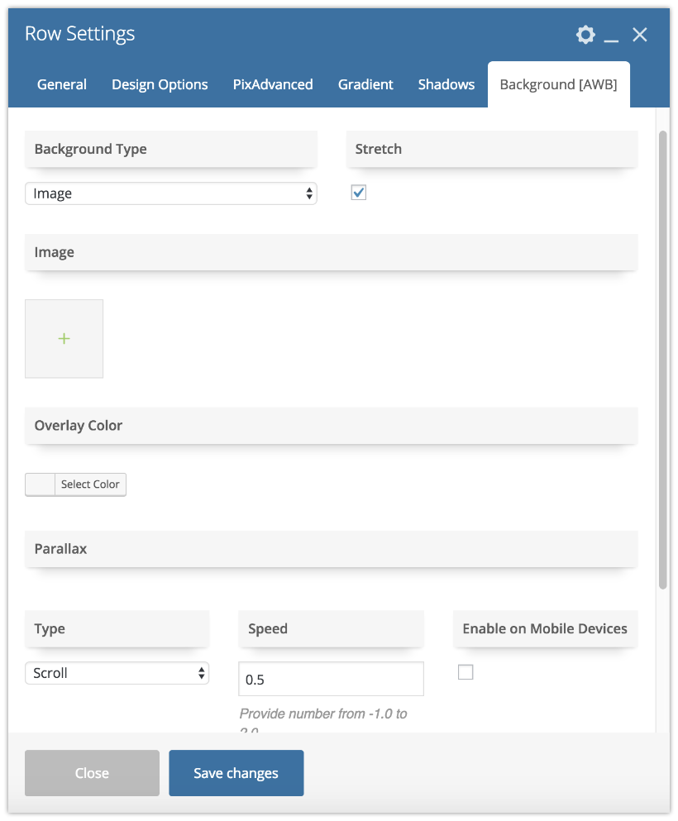Add background image with green plus
This screenshot has height=821, width=678.
pos(64,339)
